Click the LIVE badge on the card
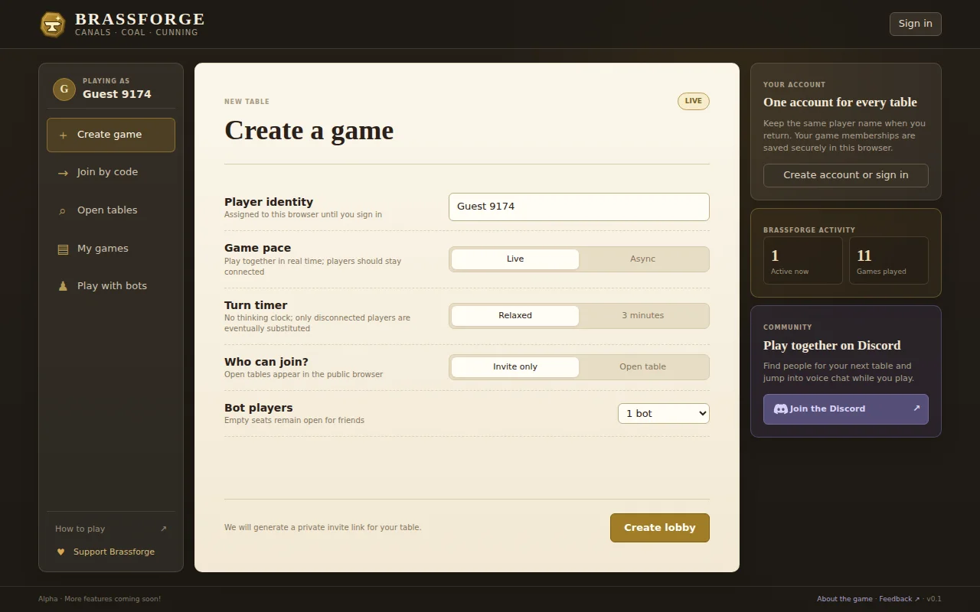 click(694, 101)
